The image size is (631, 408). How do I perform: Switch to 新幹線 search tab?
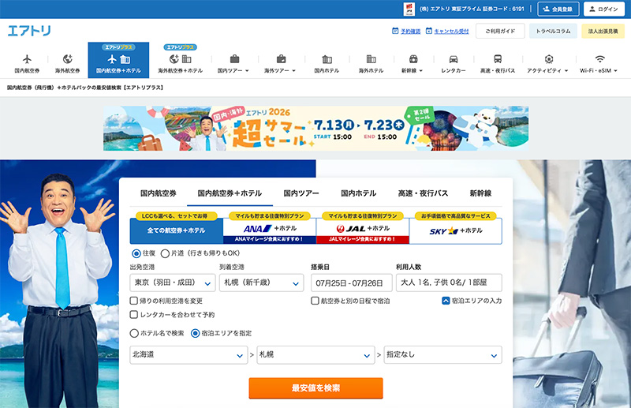pyautogui.click(x=480, y=193)
